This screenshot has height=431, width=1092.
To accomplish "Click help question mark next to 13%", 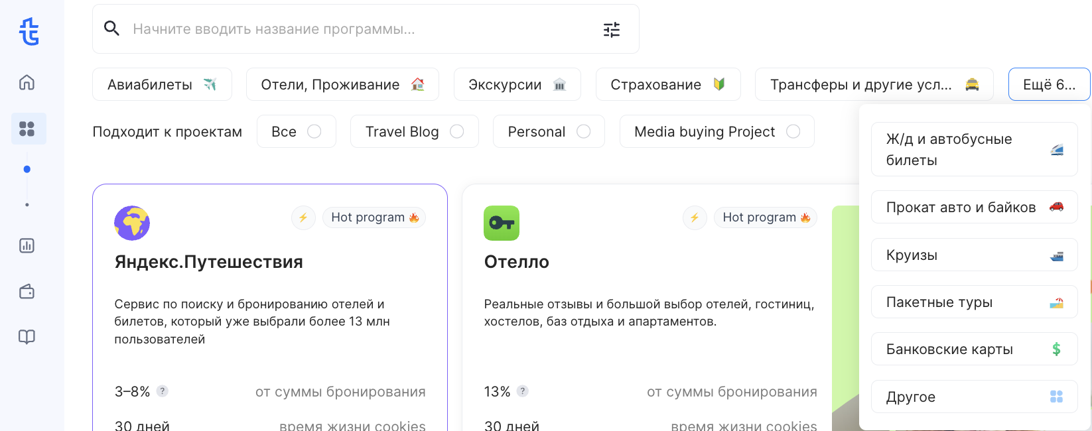I will tap(523, 391).
